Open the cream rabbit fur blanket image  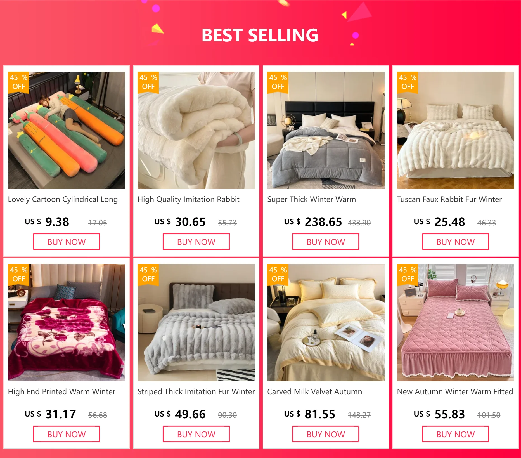(x=196, y=130)
